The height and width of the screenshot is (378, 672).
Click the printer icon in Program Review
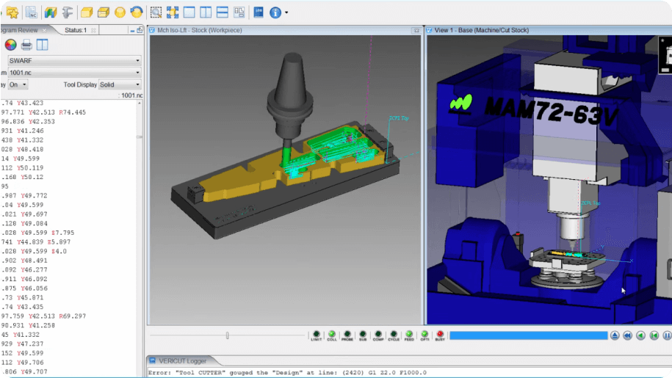(26, 45)
